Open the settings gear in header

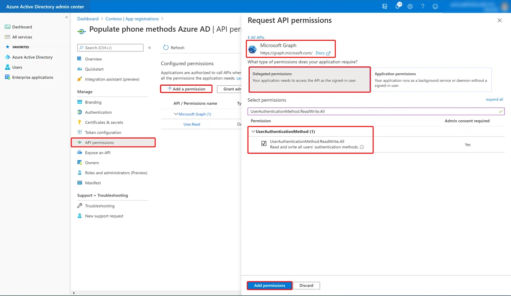tap(410, 7)
